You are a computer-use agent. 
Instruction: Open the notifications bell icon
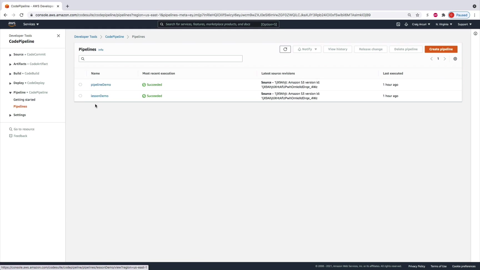[x=406, y=24]
